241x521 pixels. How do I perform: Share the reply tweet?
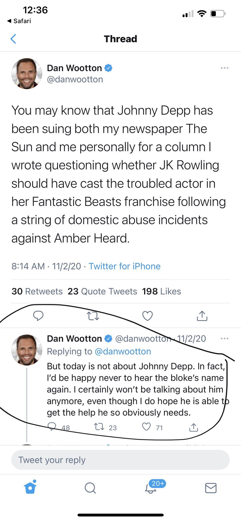click(193, 427)
